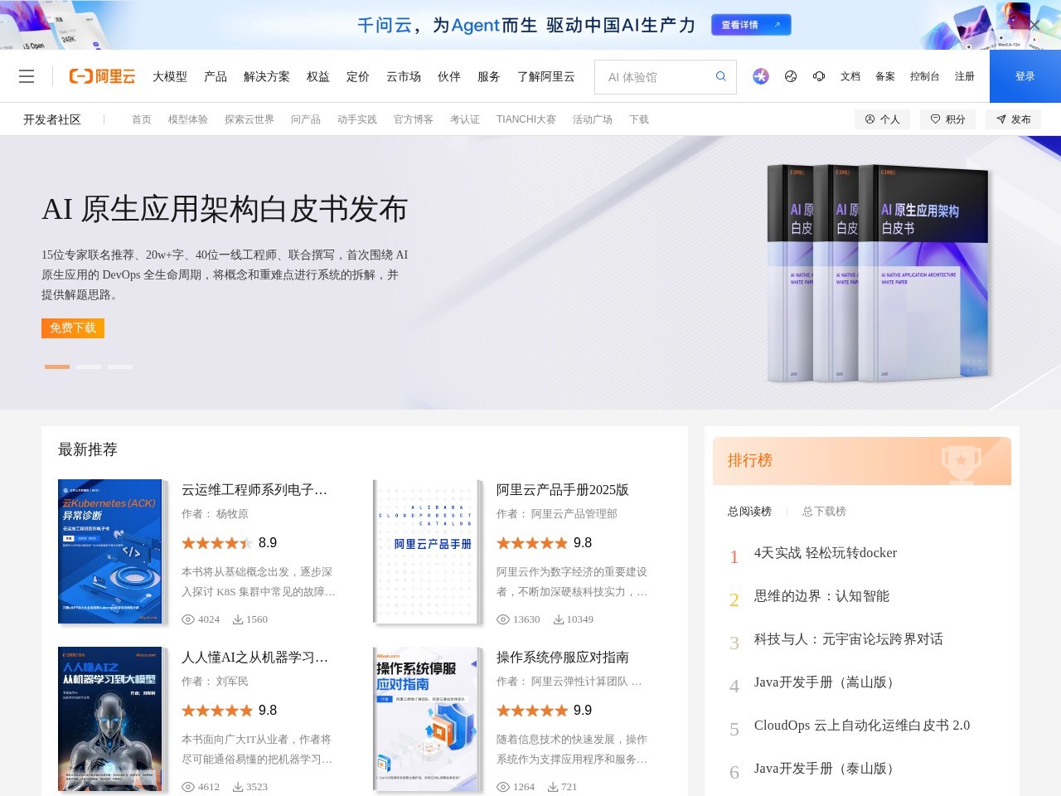Click the blue 登录 button
The height and width of the screenshot is (796, 1061).
(1025, 76)
